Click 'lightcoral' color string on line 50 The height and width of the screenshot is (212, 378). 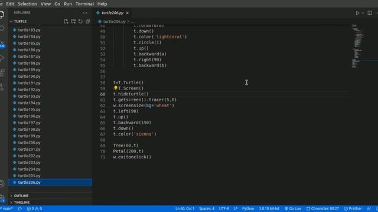point(171,37)
